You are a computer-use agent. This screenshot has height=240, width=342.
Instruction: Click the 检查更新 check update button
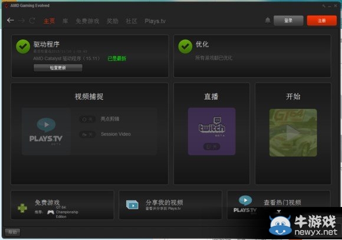[58, 68]
